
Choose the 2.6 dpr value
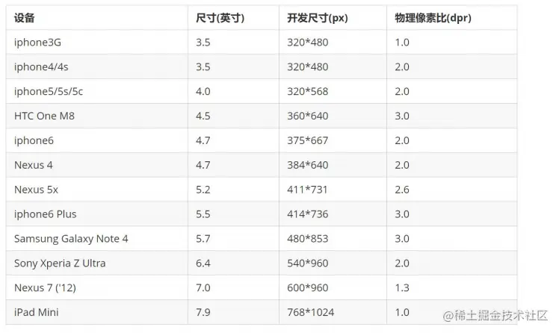click(402, 190)
